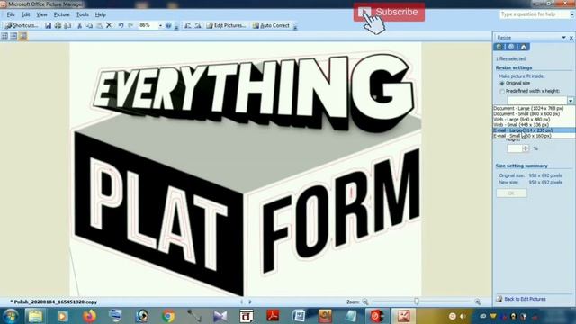Screen dimensions: 576x324
Task: Save the picture using the floppy disk icon
Action: [x=48, y=25]
